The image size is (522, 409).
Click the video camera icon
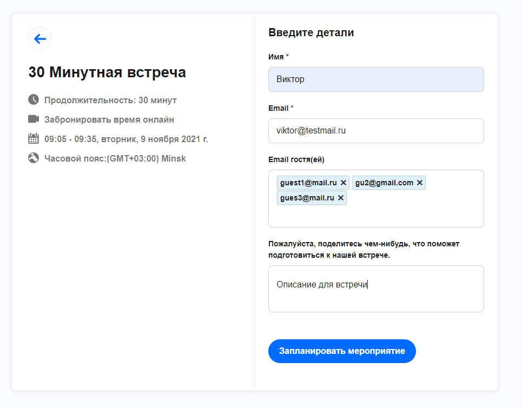click(x=34, y=119)
